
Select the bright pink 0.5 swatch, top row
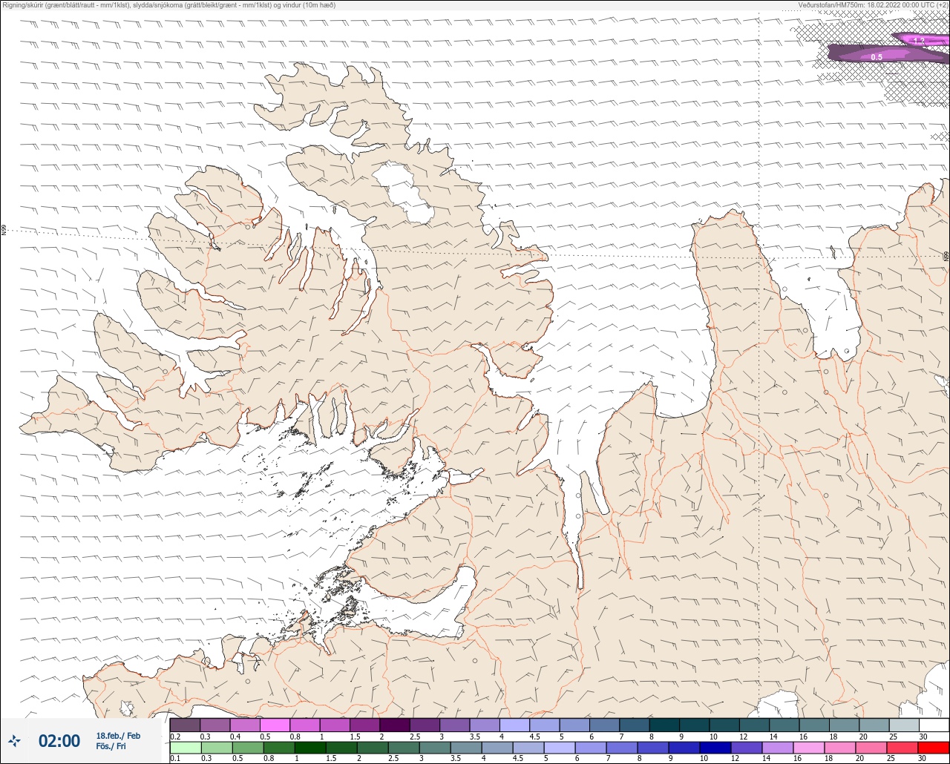275,725
